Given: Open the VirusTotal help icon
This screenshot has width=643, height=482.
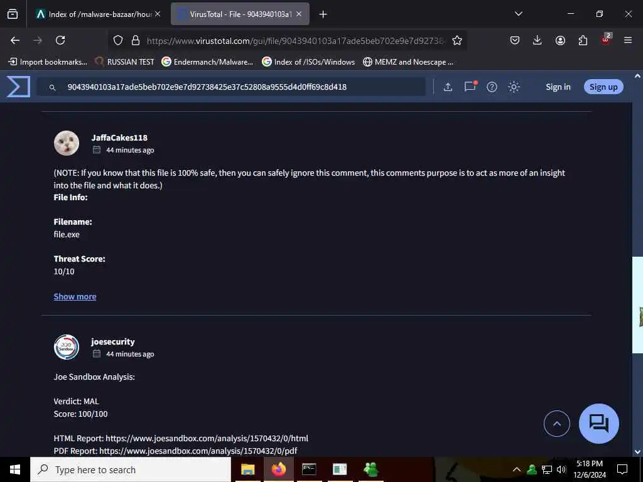Looking at the screenshot, I should [x=492, y=87].
